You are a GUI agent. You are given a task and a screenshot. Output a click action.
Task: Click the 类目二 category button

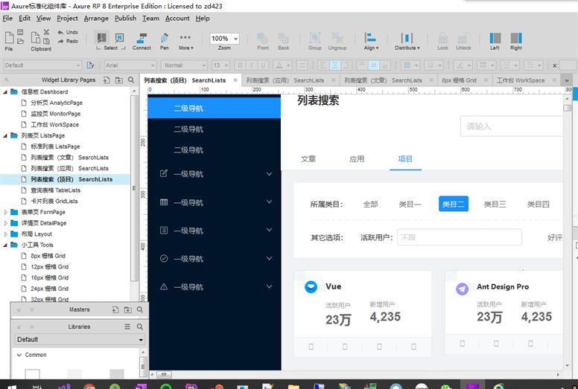(x=454, y=204)
